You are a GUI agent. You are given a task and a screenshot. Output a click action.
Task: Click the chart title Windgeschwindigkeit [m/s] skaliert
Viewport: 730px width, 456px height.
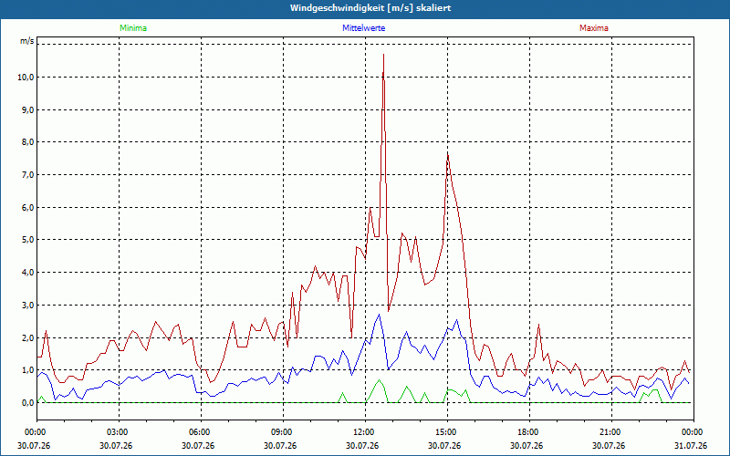coord(370,8)
